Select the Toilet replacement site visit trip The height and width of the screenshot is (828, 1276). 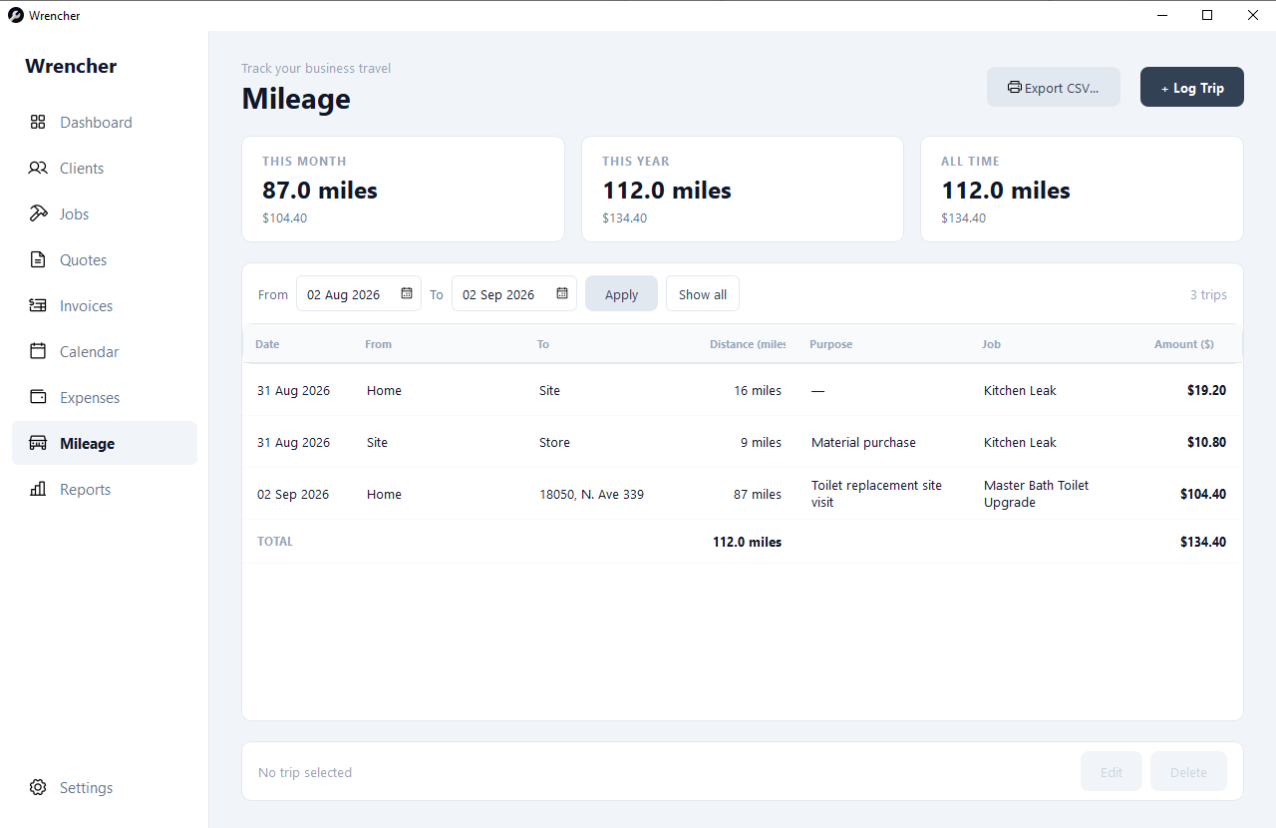point(742,494)
